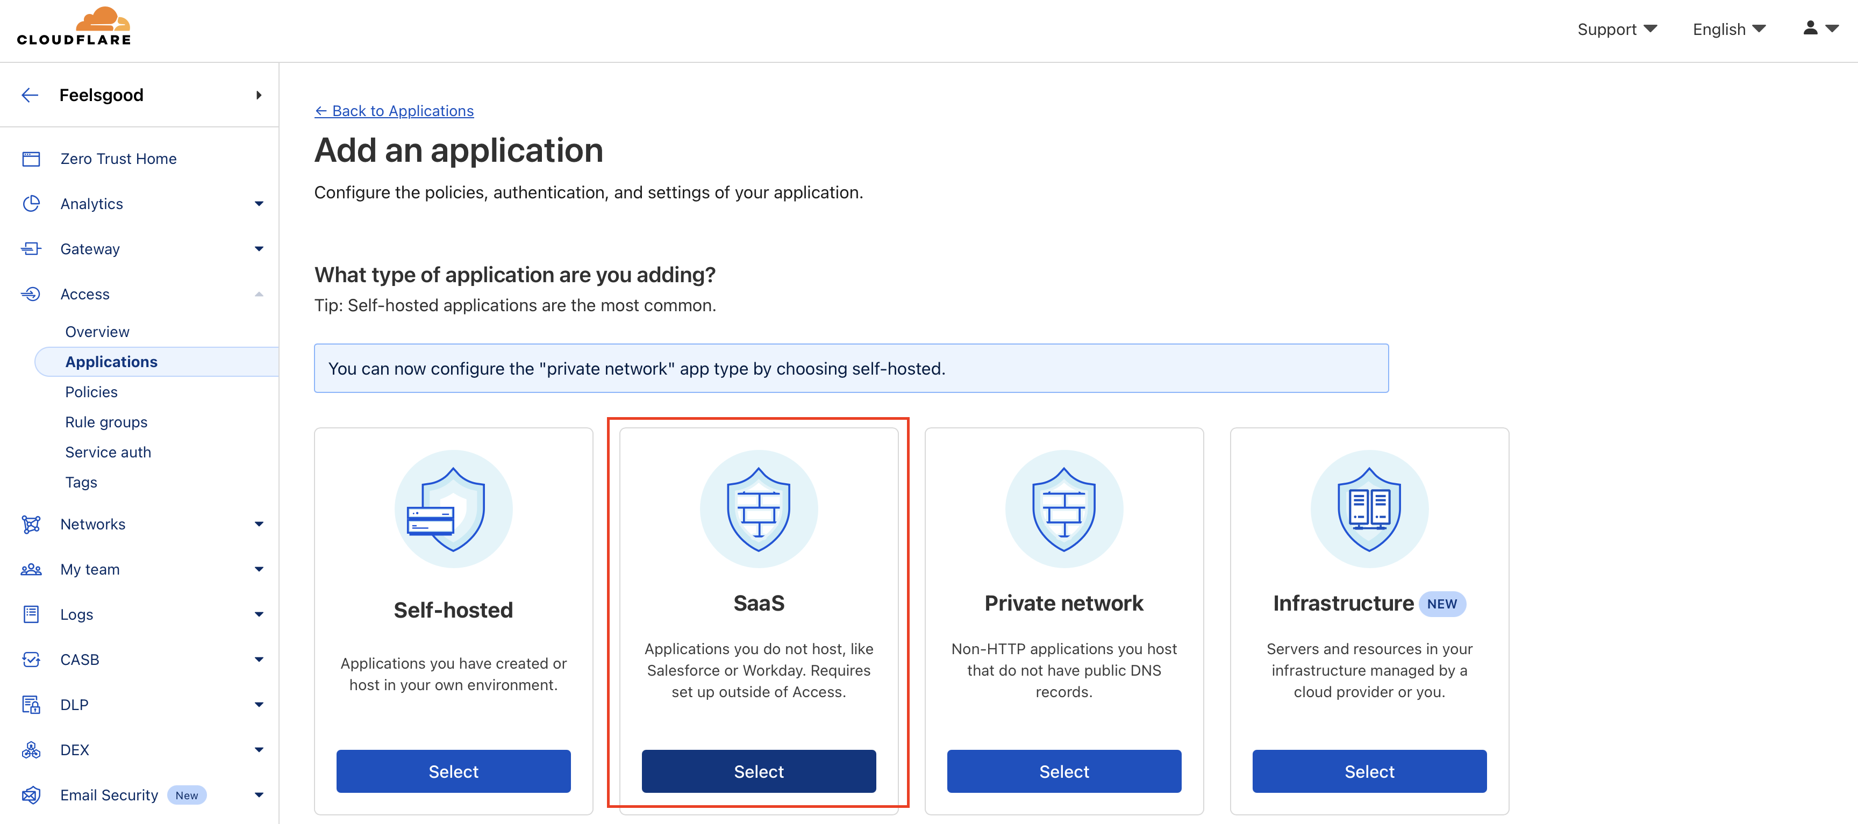Screen dimensions: 1858x824
Task: Open the user account menu icon
Action: coord(1820,29)
